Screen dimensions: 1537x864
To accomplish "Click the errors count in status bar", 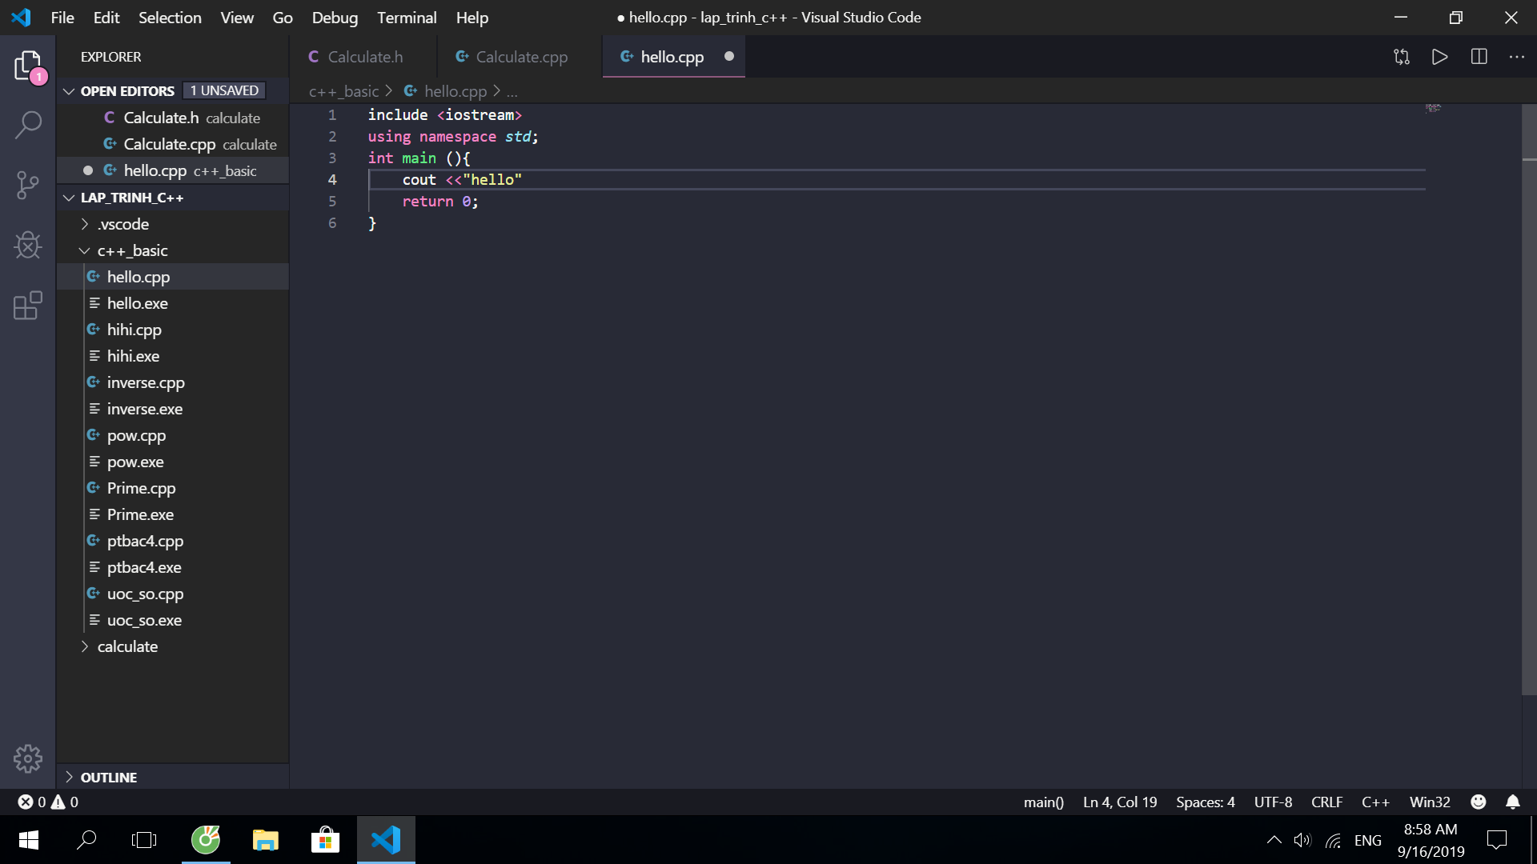I will tap(32, 802).
